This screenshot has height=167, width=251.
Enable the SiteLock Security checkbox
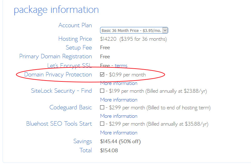coord(102,91)
